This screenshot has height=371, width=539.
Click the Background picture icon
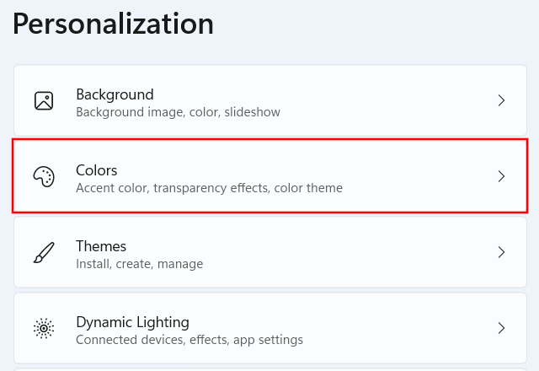[x=44, y=101]
